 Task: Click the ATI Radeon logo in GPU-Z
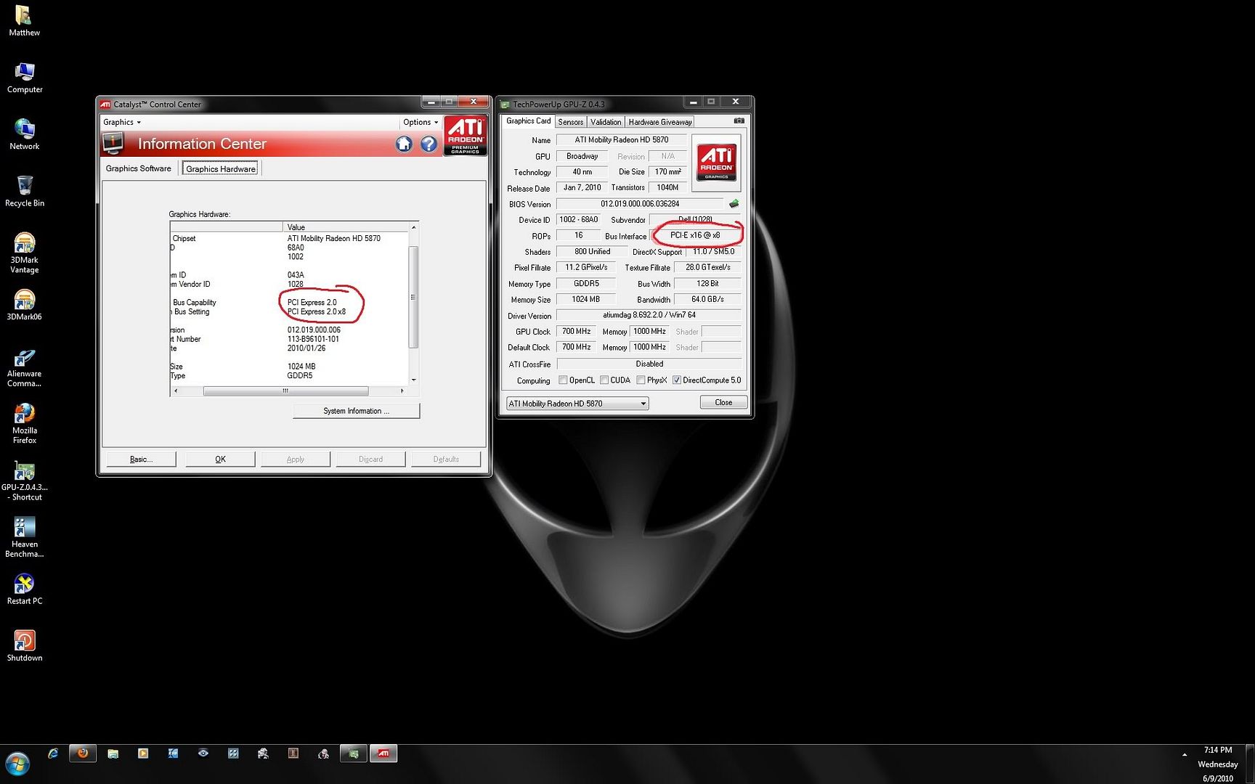pos(716,162)
